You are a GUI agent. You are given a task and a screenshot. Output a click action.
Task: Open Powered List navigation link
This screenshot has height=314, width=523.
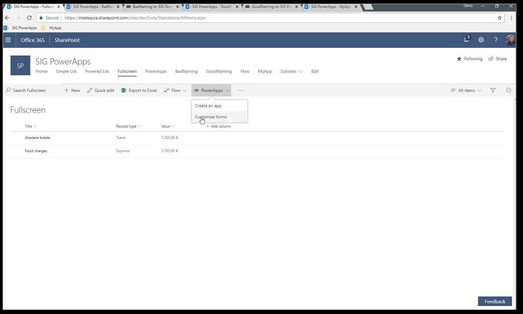tap(97, 71)
